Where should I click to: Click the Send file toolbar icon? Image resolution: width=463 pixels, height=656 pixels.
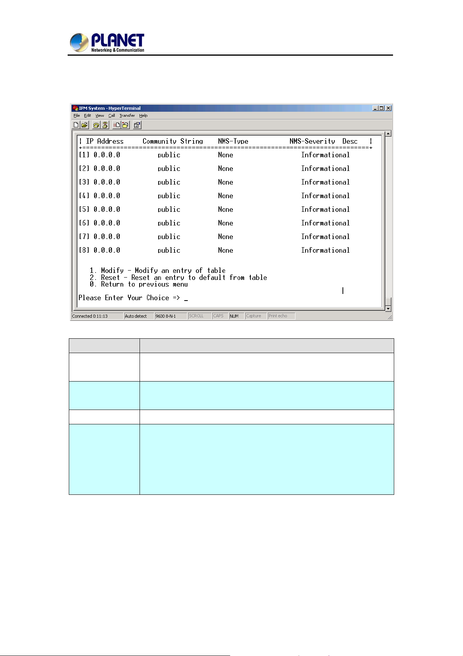(x=117, y=125)
